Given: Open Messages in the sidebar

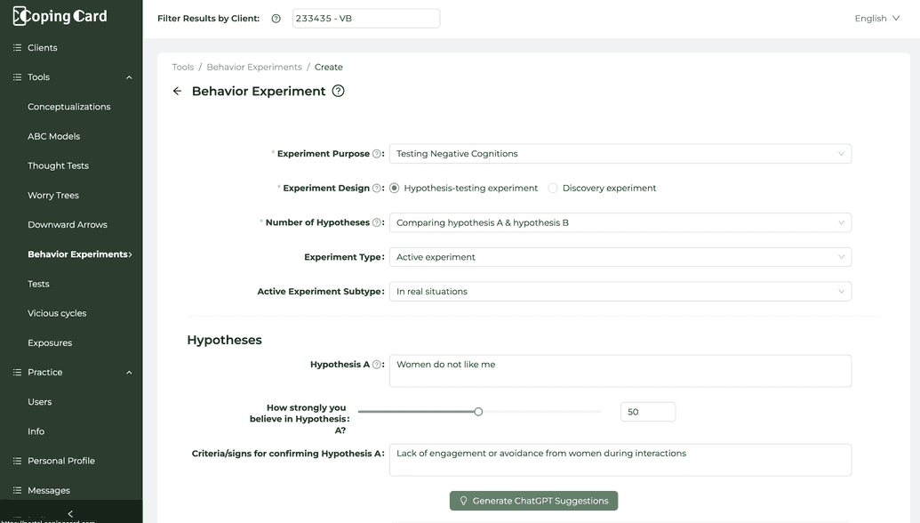Looking at the screenshot, I should click(x=49, y=491).
